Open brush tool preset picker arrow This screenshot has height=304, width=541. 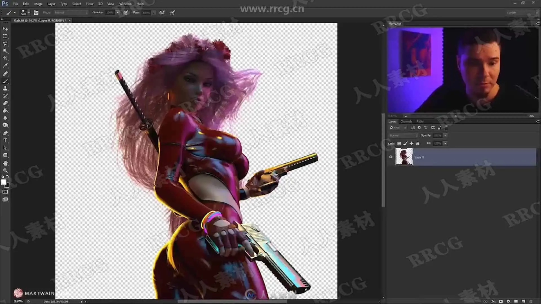tap(15, 12)
